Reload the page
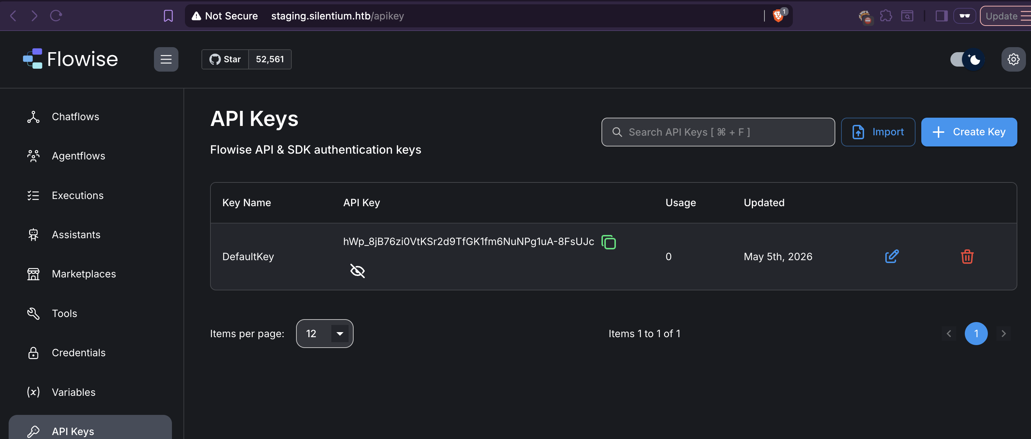This screenshot has height=439, width=1031. [x=56, y=16]
